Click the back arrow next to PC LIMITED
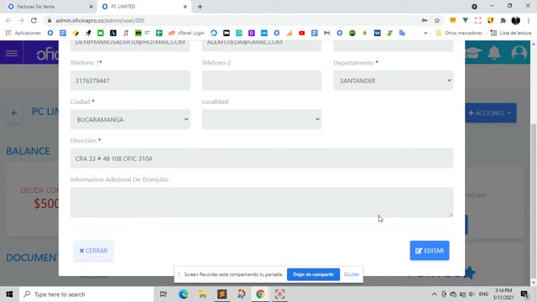Viewport: 537px width, 302px height. point(14,113)
